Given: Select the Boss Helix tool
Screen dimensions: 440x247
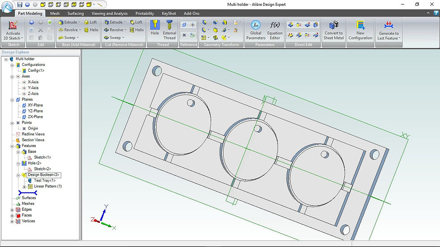Looking at the screenshot, I should [91, 30].
